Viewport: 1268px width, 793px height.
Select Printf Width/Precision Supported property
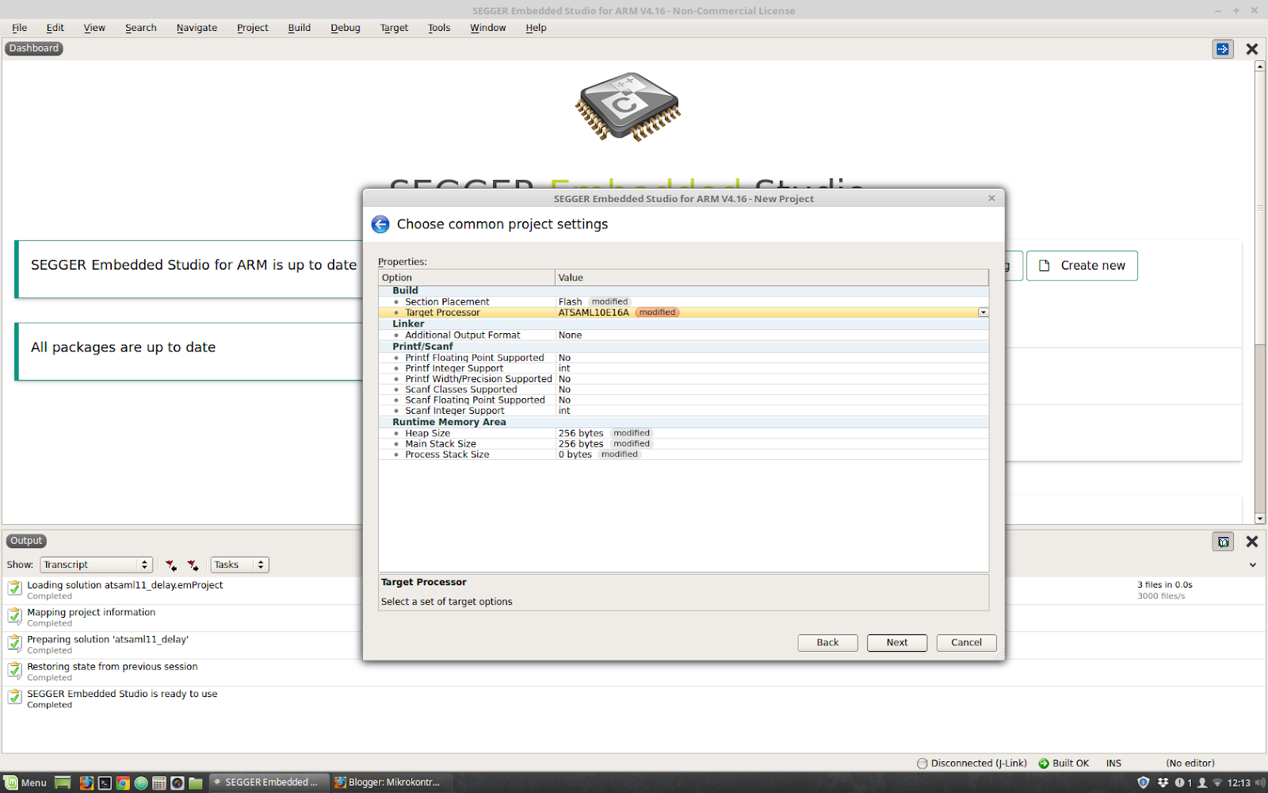click(684, 379)
